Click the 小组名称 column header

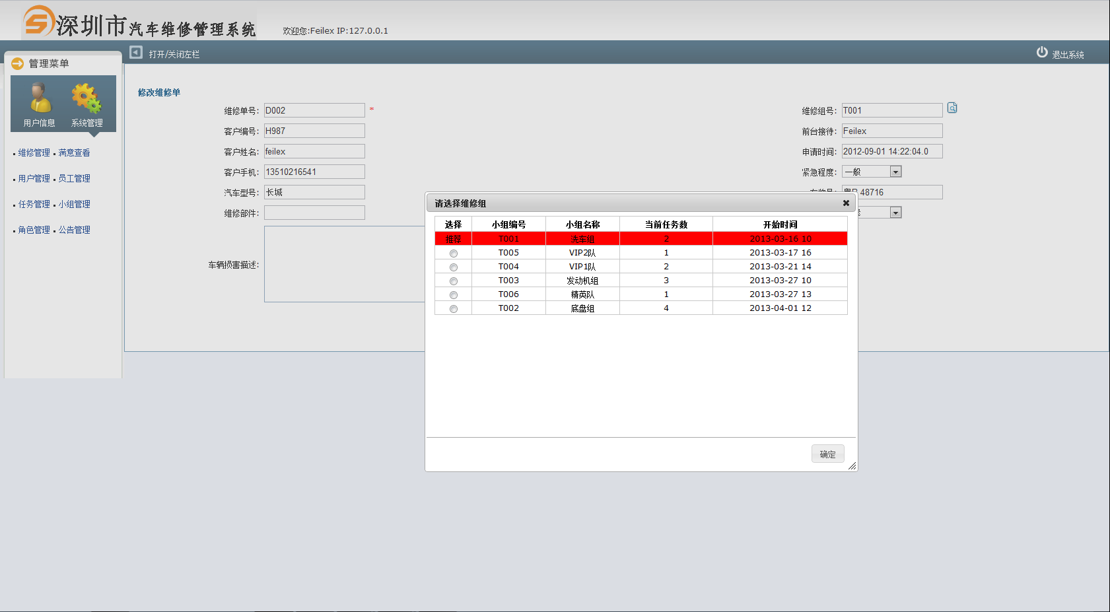point(582,224)
